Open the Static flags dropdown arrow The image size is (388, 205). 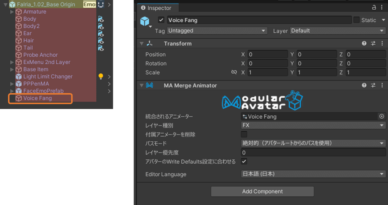(x=383, y=20)
